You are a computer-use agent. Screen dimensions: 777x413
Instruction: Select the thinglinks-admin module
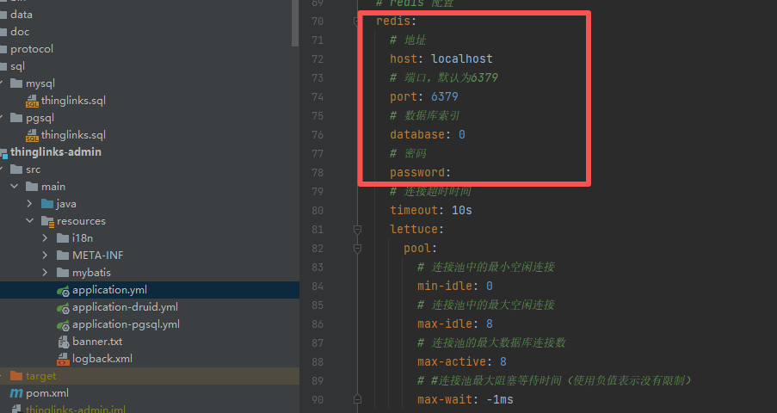coord(56,152)
